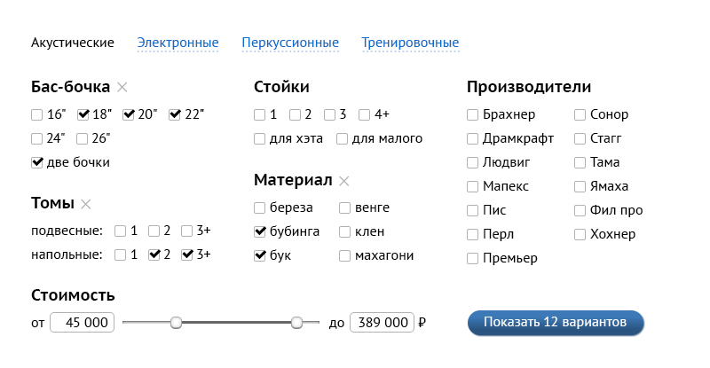710x368 pixels.
Task: Click the maximum price slider handle
Action: point(297,323)
